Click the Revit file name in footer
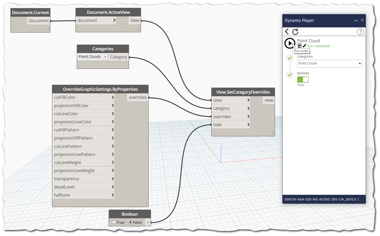 323,199
